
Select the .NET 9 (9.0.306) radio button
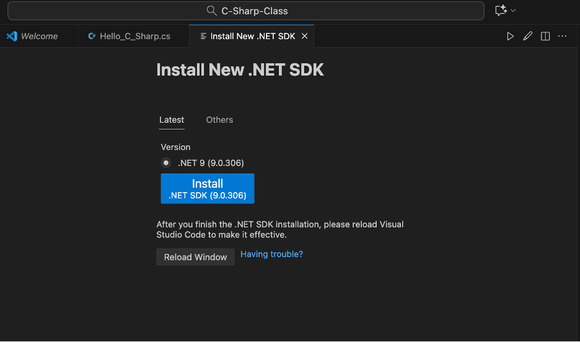[x=165, y=163]
